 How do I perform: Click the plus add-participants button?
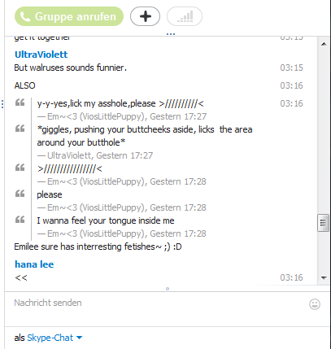[x=146, y=16]
